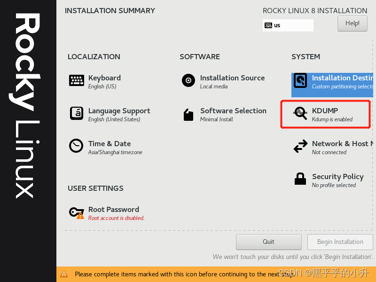This screenshot has height=282, width=376.
Task: Click the Begin Installation button
Action: tap(340, 242)
